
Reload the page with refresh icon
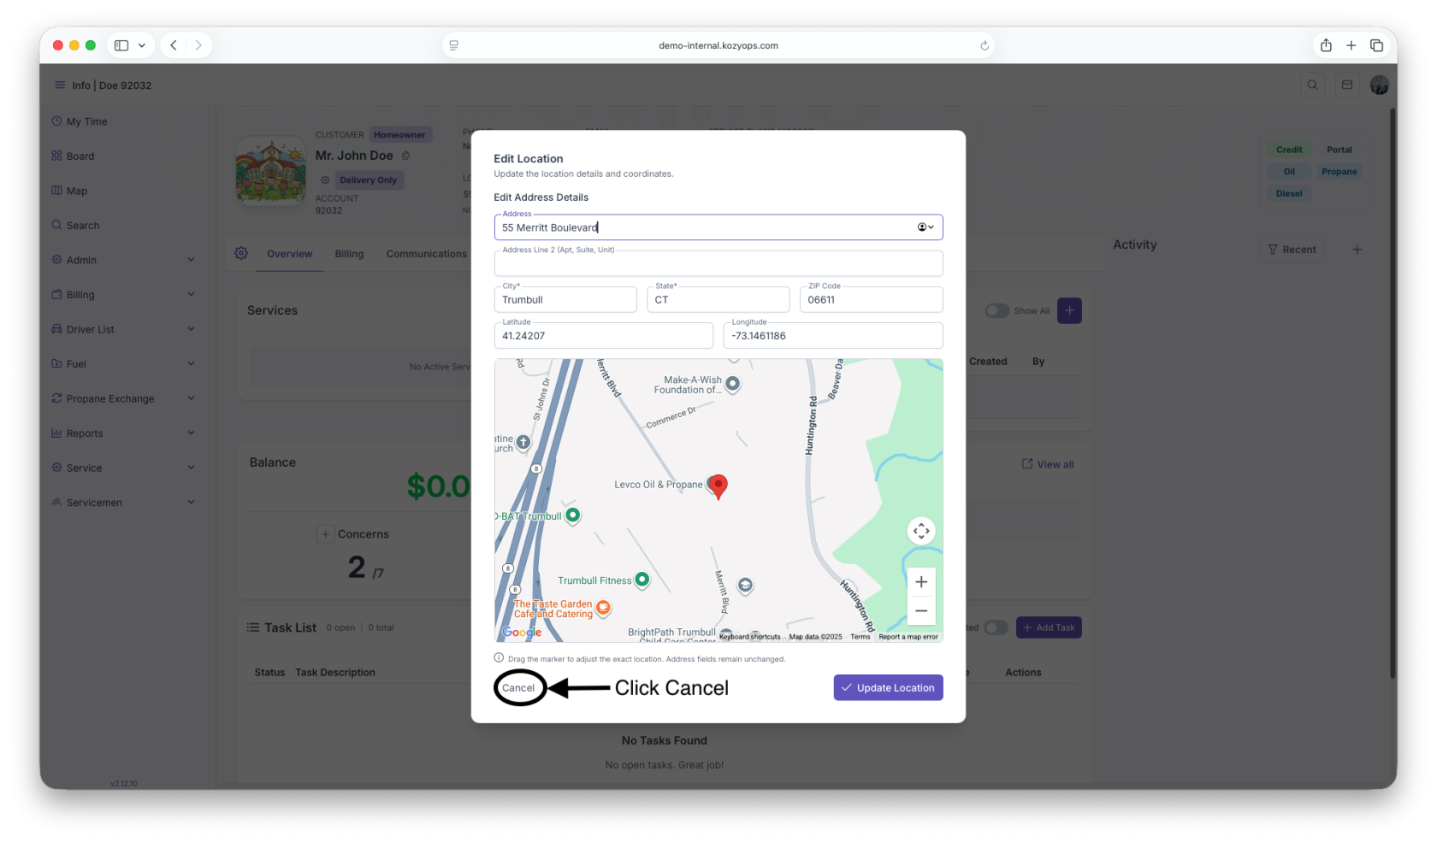tap(985, 46)
